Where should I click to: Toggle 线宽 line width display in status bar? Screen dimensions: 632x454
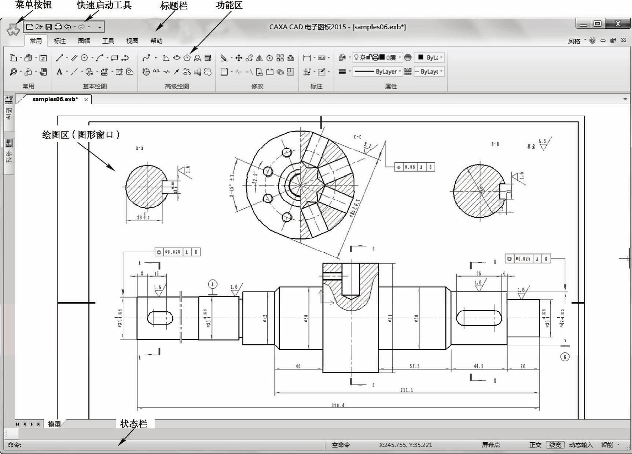click(555, 445)
